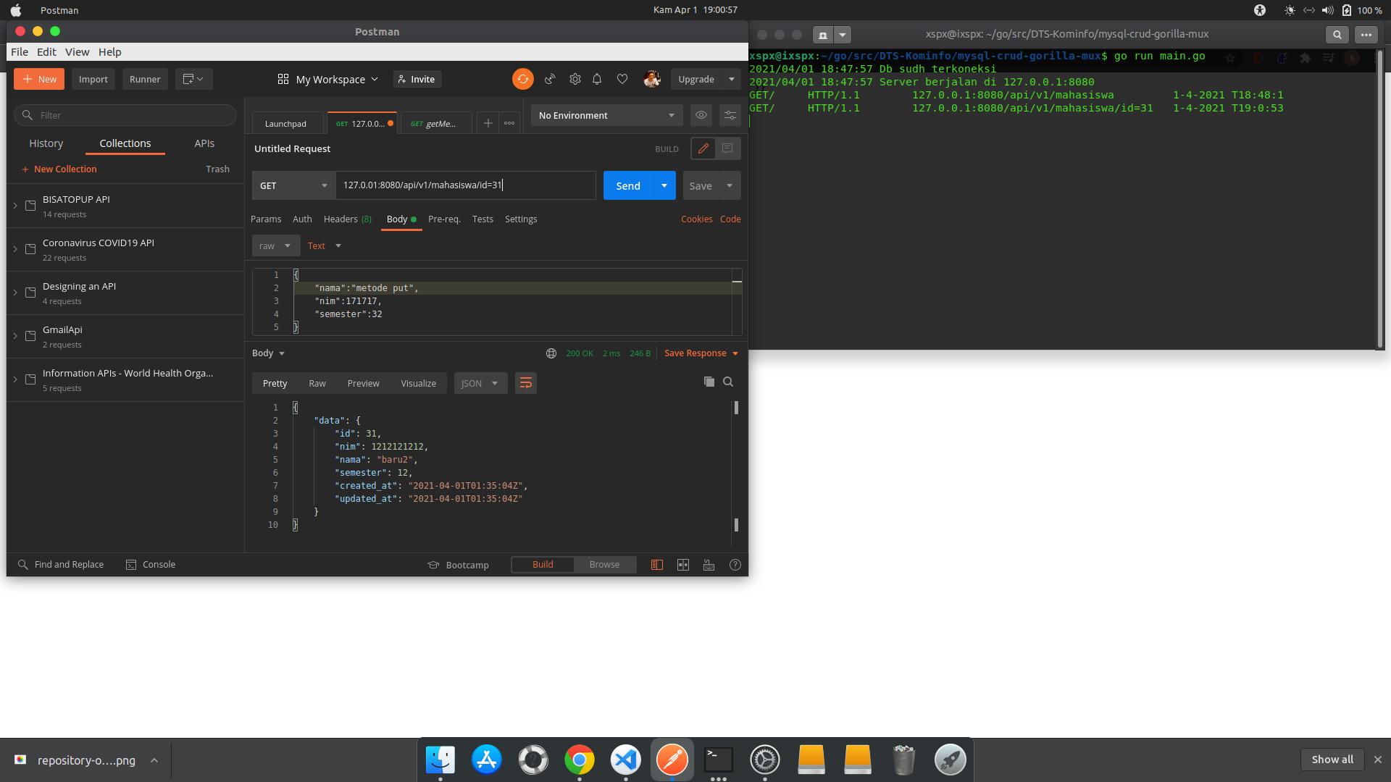
Task: Search the response with the magnifier icon
Action: [728, 382]
